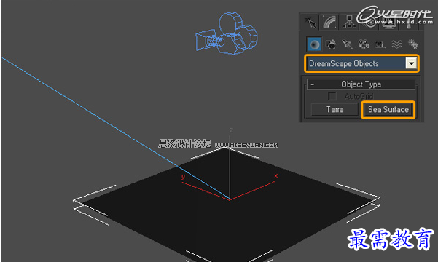This screenshot has height=262, width=438.
Task: Collapse the Object Type rollout
Action: (361, 84)
